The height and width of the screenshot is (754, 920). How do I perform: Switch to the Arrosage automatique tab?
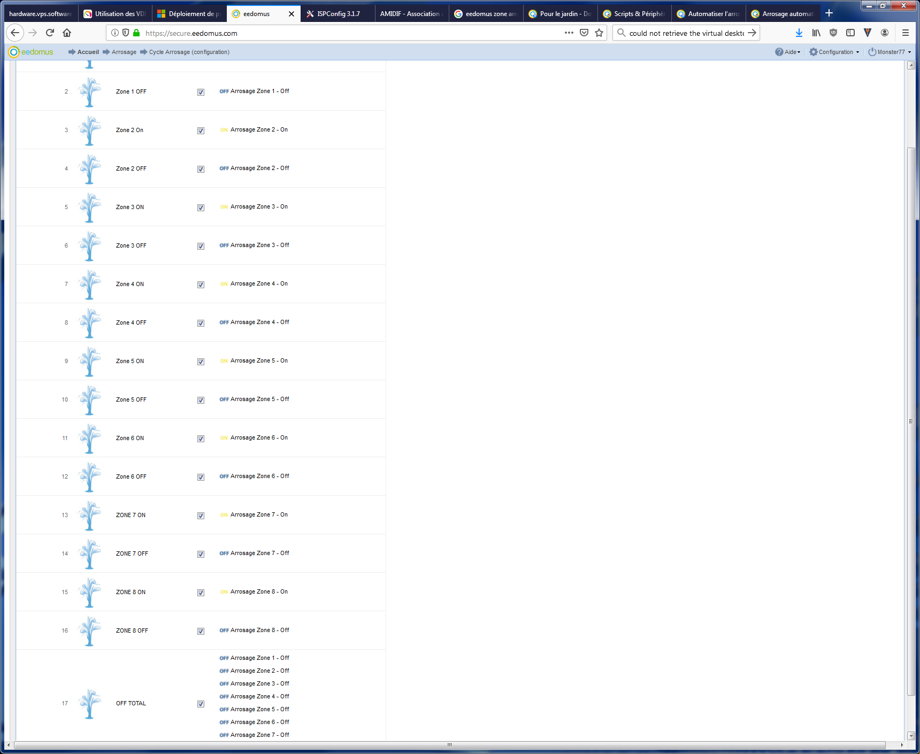click(783, 13)
